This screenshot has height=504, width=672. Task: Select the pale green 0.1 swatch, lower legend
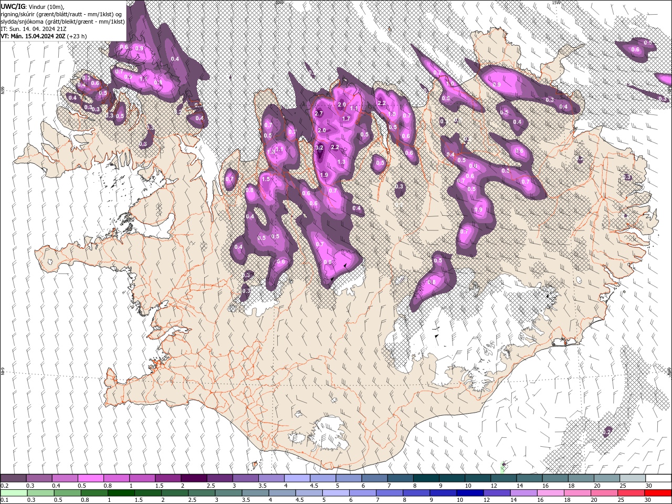point(14,492)
